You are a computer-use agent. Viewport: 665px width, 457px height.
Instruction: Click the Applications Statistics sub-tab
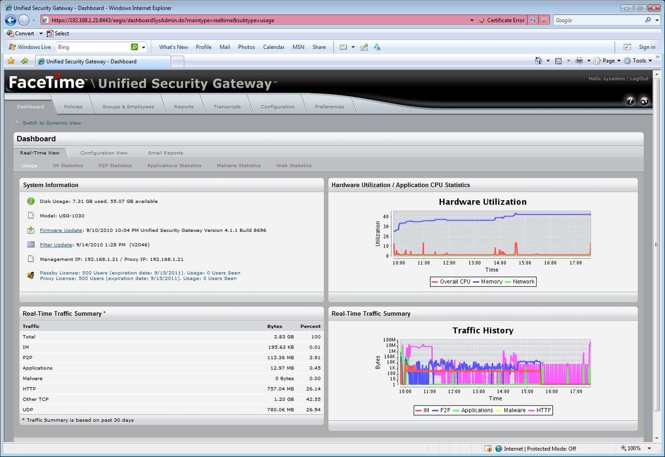click(x=174, y=165)
